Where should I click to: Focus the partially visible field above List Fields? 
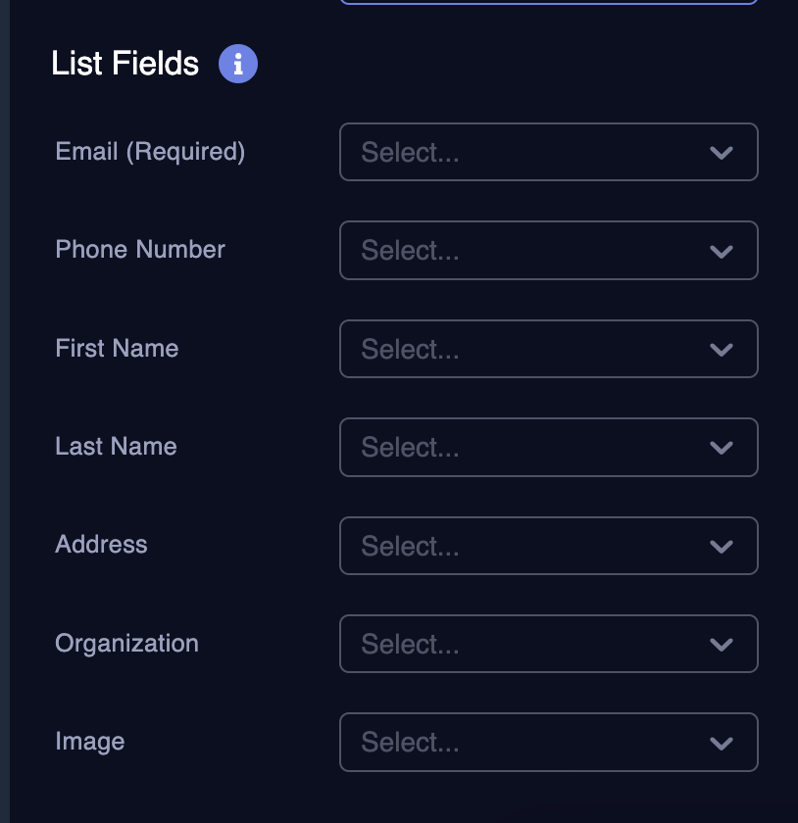548,2
